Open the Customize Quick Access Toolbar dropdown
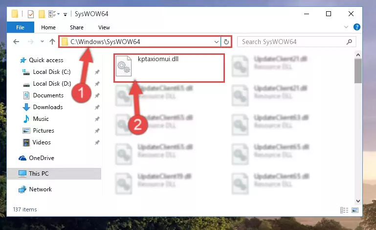Screen dimensions: 376x230 [65, 15]
